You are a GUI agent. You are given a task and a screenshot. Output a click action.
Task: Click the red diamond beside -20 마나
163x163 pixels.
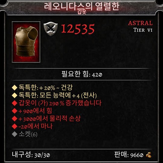[14, 126]
